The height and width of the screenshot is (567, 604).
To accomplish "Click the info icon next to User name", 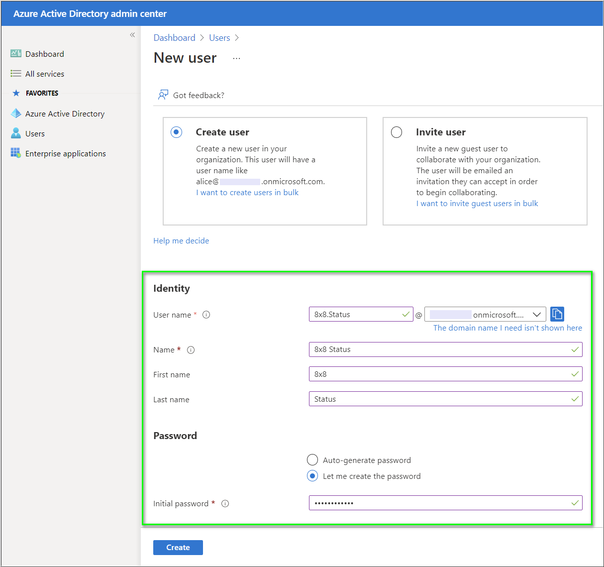I will (x=206, y=315).
